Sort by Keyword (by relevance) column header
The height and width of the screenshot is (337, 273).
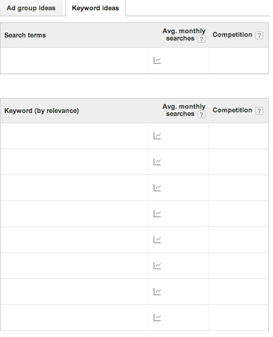42,111
